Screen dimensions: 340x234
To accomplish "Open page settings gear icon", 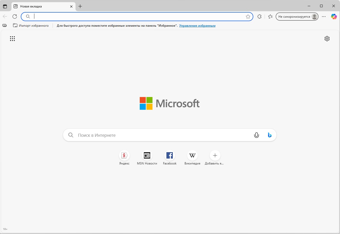I will 327,39.
